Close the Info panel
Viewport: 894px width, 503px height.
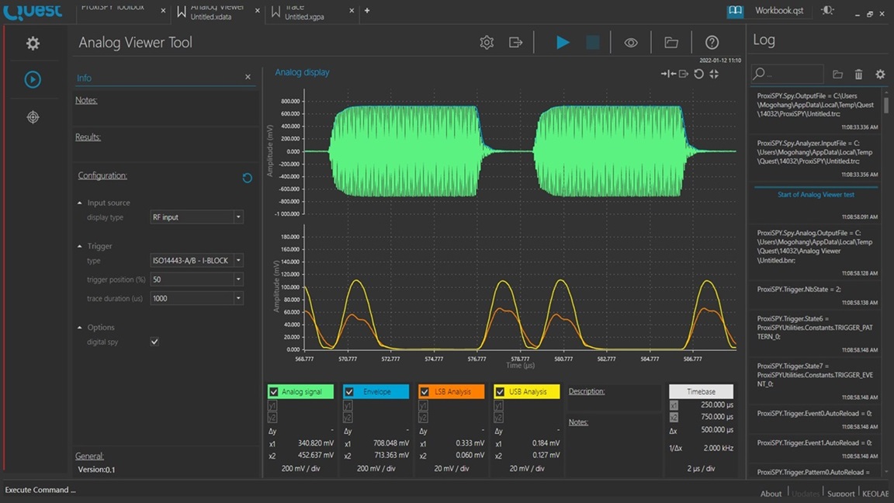248,76
